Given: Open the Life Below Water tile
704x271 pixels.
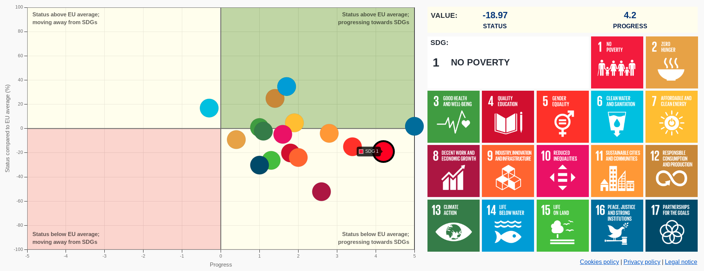Looking at the screenshot, I should click(x=508, y=226).
